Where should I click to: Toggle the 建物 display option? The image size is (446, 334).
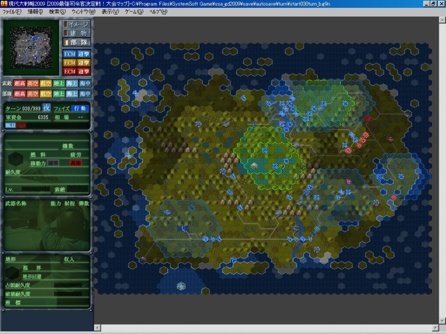(x=76, y=33)
